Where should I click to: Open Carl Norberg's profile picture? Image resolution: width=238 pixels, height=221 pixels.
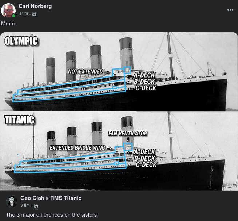coord(8,10)
